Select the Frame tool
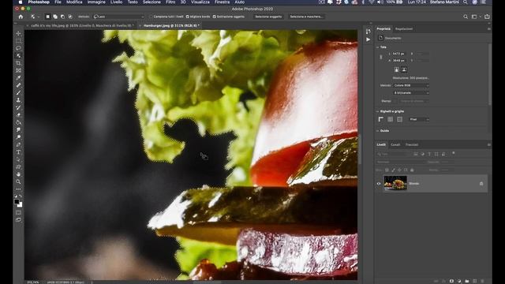Image resolution: width=505 pixels, height=284 pixels. pyautogui.click(x=18, y=70)
